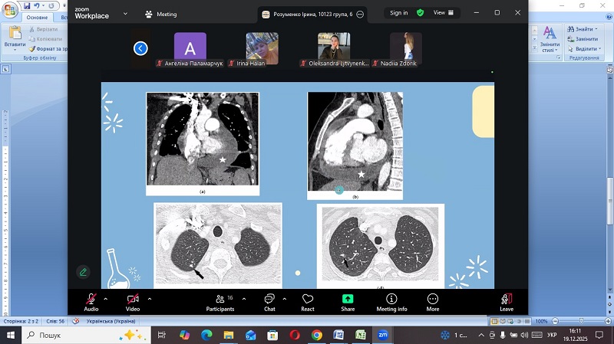The height and width of the screenshot is (344, 614).
Task: Click the green encryption shield icon
Action: point(420,13)
